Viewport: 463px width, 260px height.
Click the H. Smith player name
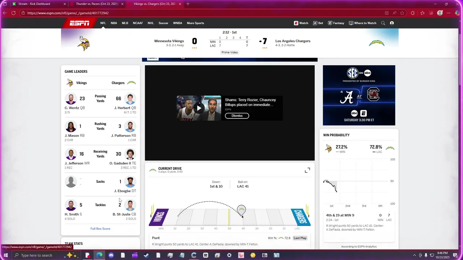[x=72, y=214]
